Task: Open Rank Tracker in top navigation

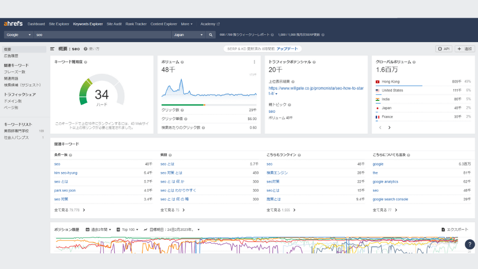Action: click(136, 24)
